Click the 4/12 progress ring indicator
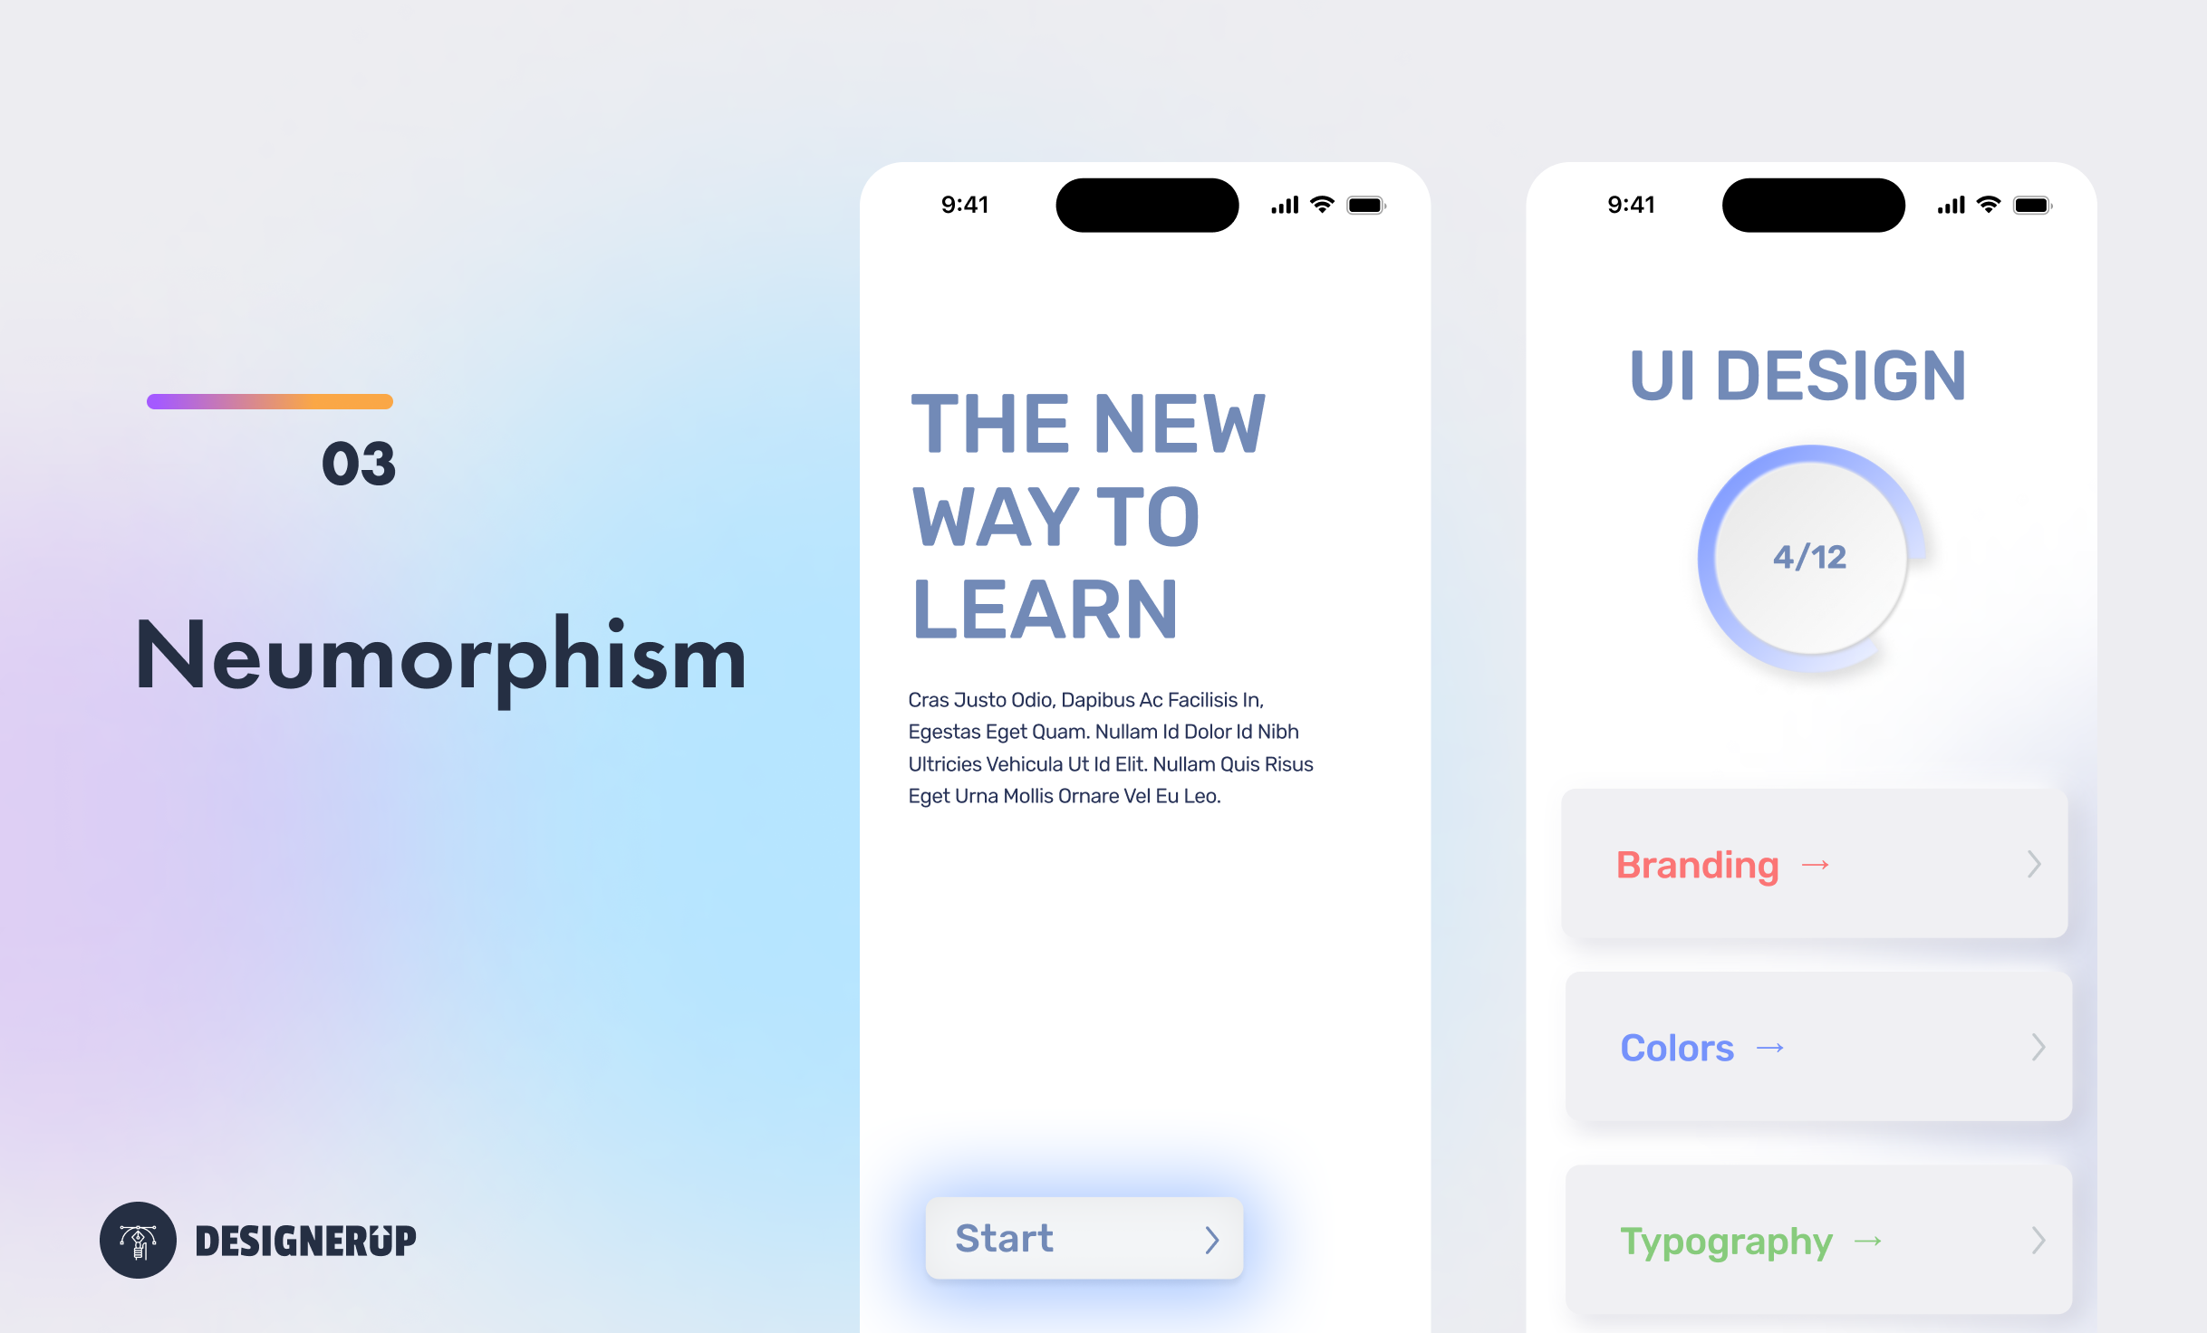This screenshot has width=2207, height=1333. click(1808, 554)
